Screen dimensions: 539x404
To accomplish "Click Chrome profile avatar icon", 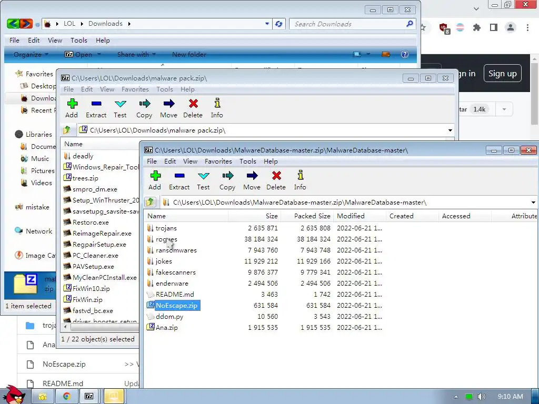I will tap(511, 27).
